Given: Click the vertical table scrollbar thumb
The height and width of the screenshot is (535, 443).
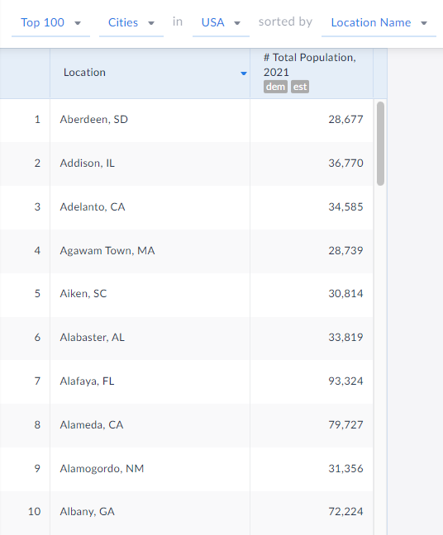Looking at the screenshot, I should pyautogui.click(x=380, y=144).
